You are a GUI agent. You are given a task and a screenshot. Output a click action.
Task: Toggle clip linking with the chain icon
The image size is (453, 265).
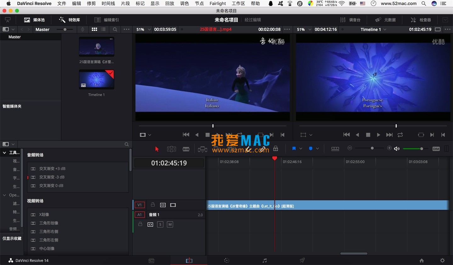coord(263,149)
